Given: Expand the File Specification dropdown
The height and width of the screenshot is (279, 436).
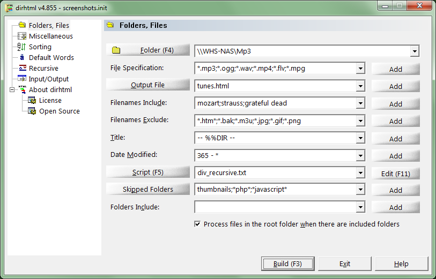Looking at the screenshot, I should tap(360, 69).
